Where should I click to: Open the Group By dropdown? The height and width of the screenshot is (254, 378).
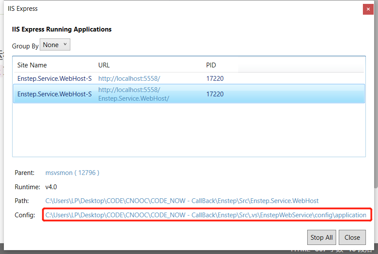coord(55,44)
